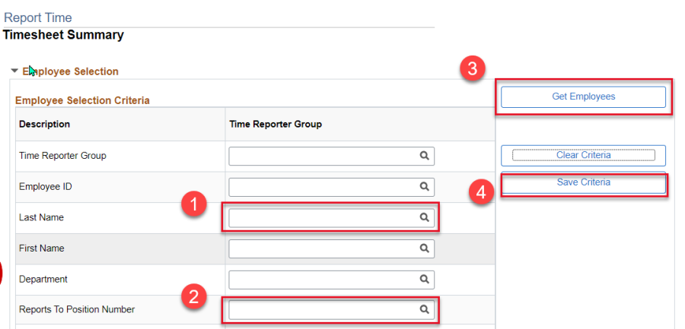Click the Clear Criteria button
Image resolution: width=685 pixels, height=329 pixels.
coord(583,155)
